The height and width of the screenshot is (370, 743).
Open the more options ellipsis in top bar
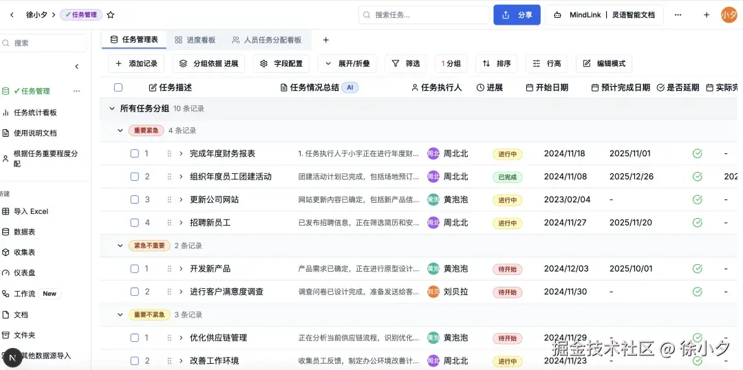point(678,14)
